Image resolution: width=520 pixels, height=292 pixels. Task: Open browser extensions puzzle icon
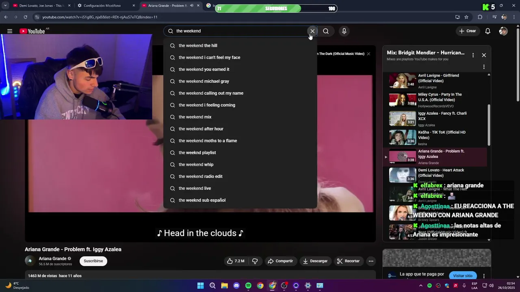(x=480, y=17)
